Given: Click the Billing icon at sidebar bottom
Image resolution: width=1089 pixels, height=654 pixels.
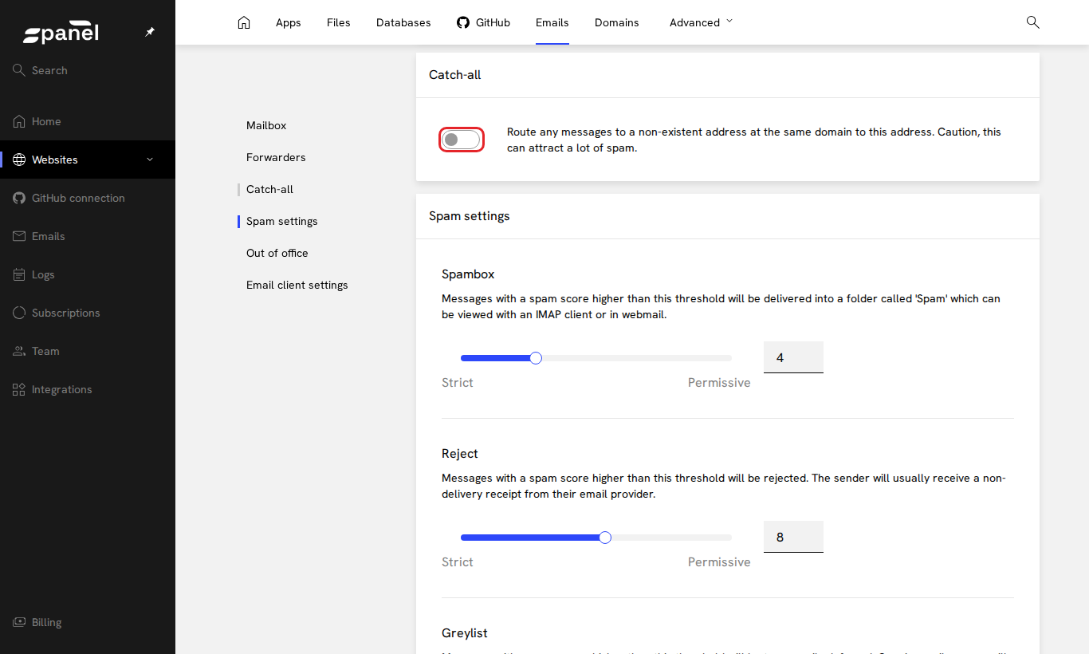Looking at the screenshot, I should coord(19,622).
